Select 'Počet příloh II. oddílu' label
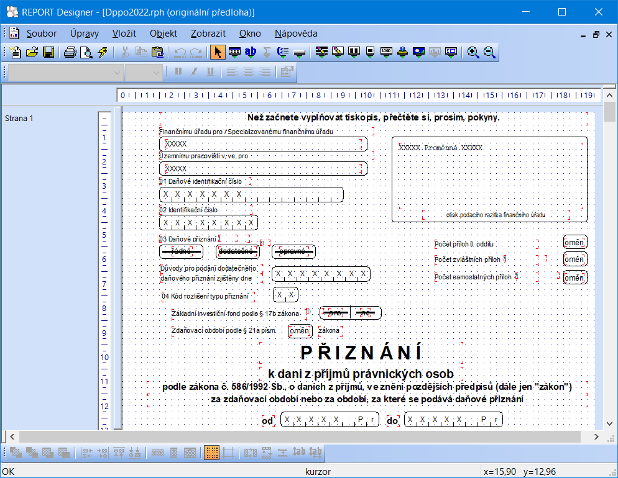 tap(464, 244)
